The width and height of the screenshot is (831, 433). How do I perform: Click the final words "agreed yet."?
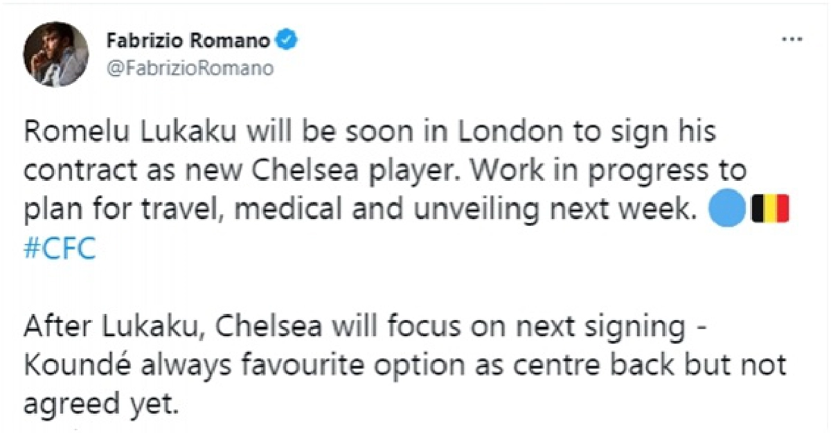[x=102, y=403]
